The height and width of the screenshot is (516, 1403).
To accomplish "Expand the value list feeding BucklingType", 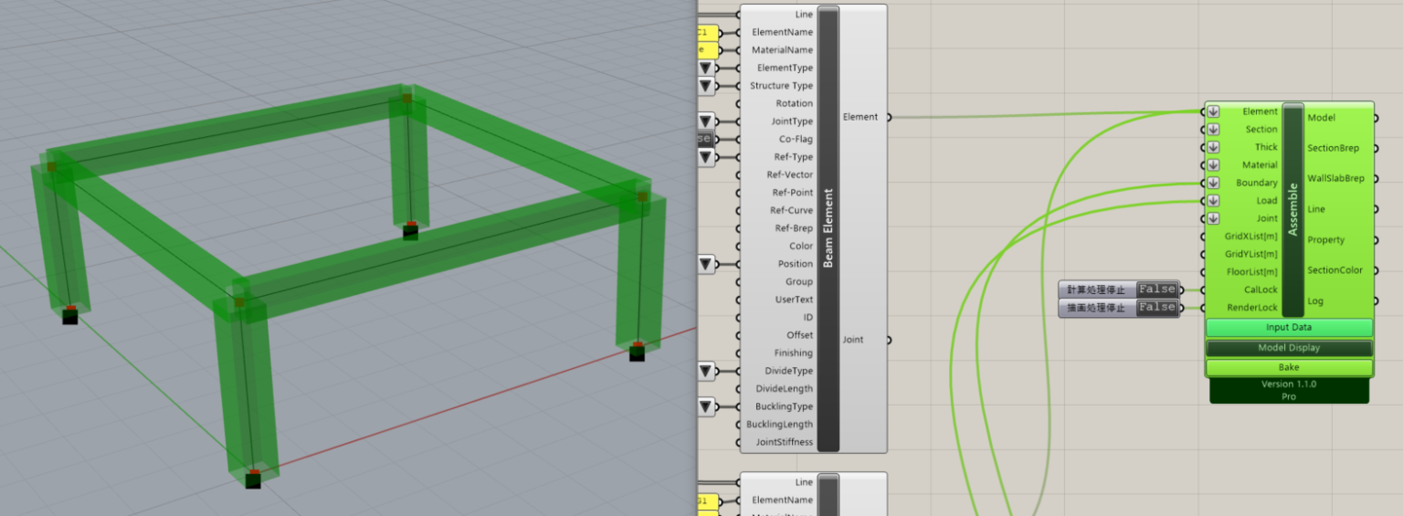I will coord(706,406).
